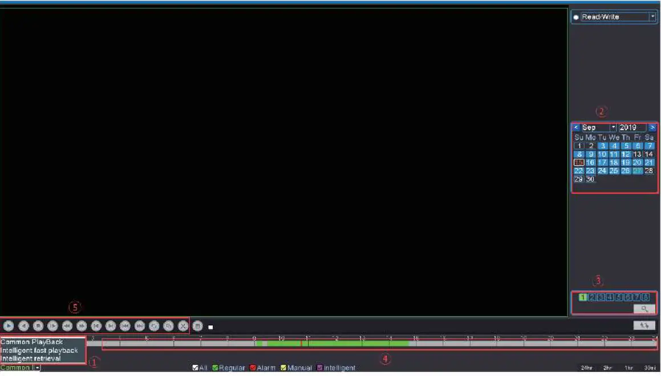Click the X icon in playback toolbar
The height and width of the screenshot is (376, 661).
click(x=183, y=326)
